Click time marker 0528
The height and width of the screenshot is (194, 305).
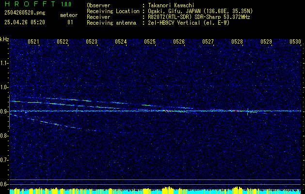coord(237,41)
